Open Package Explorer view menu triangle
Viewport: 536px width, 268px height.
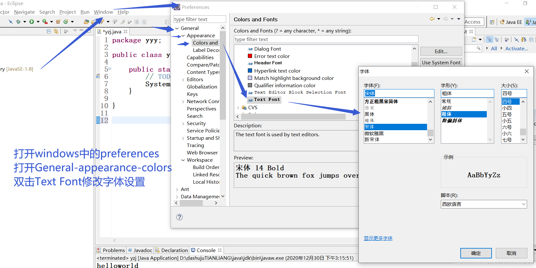click(75, 31)
